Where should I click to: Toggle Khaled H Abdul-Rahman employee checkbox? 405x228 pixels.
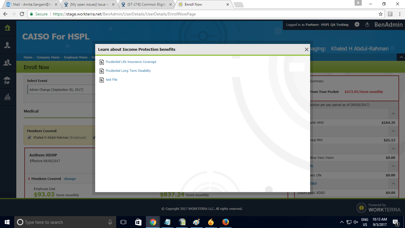pos(29,137)
